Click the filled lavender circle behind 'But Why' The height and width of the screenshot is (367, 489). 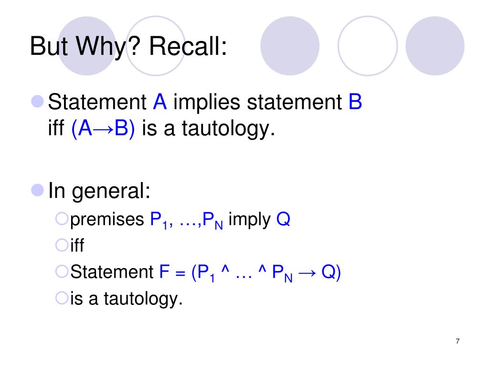[x=87, y=46]
